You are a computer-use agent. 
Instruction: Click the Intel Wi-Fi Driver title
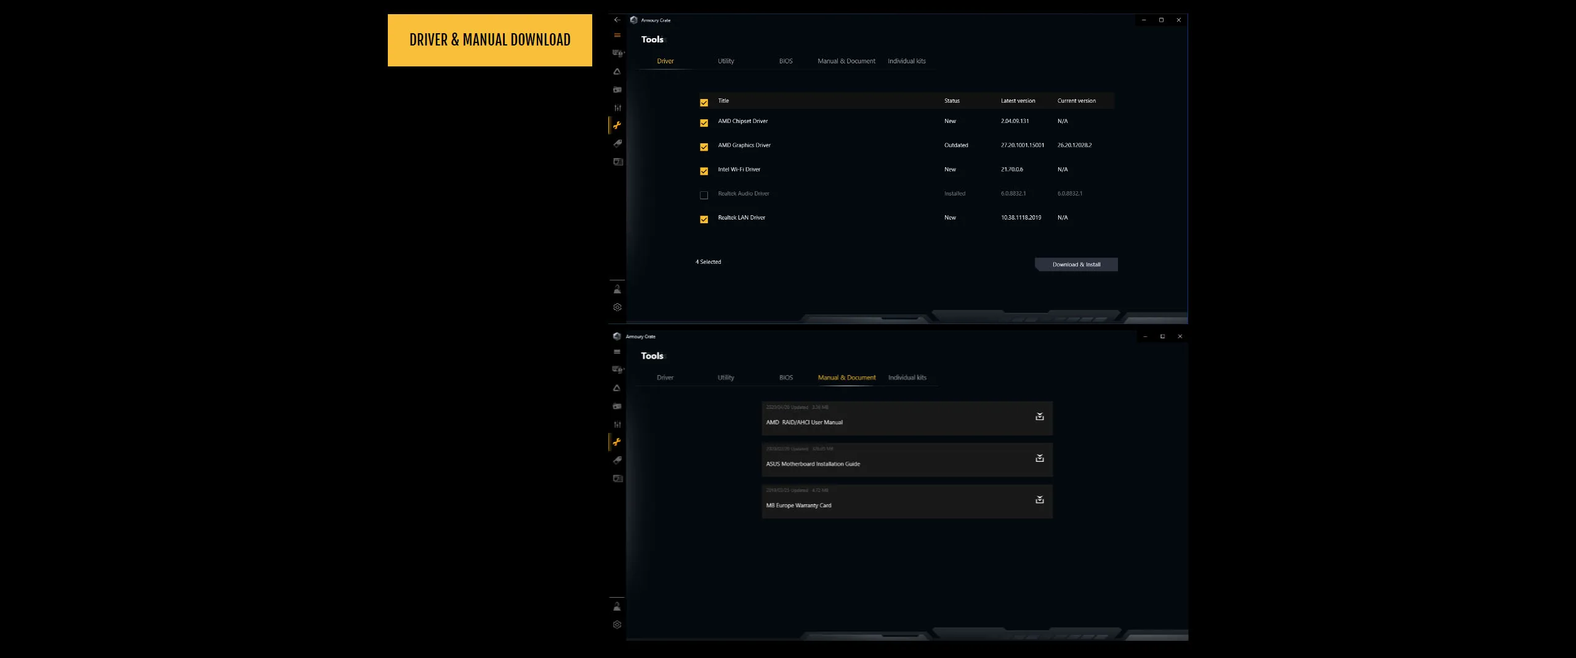(x=739, y=169)
